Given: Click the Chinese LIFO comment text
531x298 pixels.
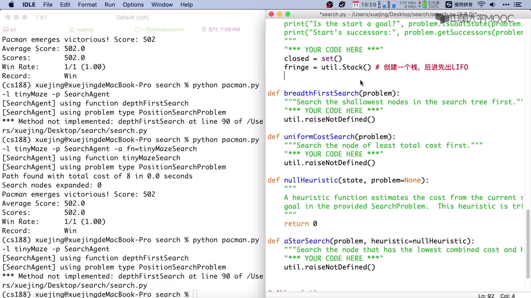Looking at the screenshot, I should [422, 67].
